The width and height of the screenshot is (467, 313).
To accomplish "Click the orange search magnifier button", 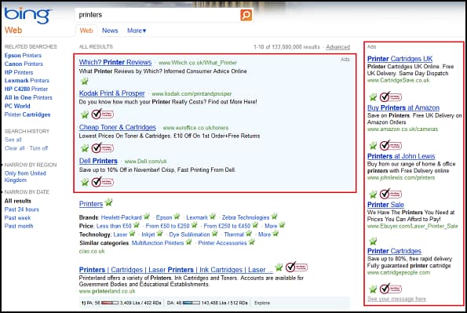I will pos(246,15).
